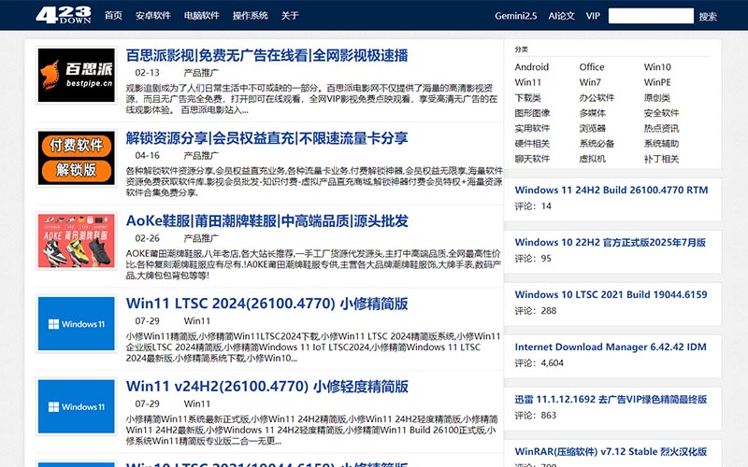The height and width of the screenshot is (467, 748).
Task: Select the 实用软件 category
Action: tap(532, 128)
